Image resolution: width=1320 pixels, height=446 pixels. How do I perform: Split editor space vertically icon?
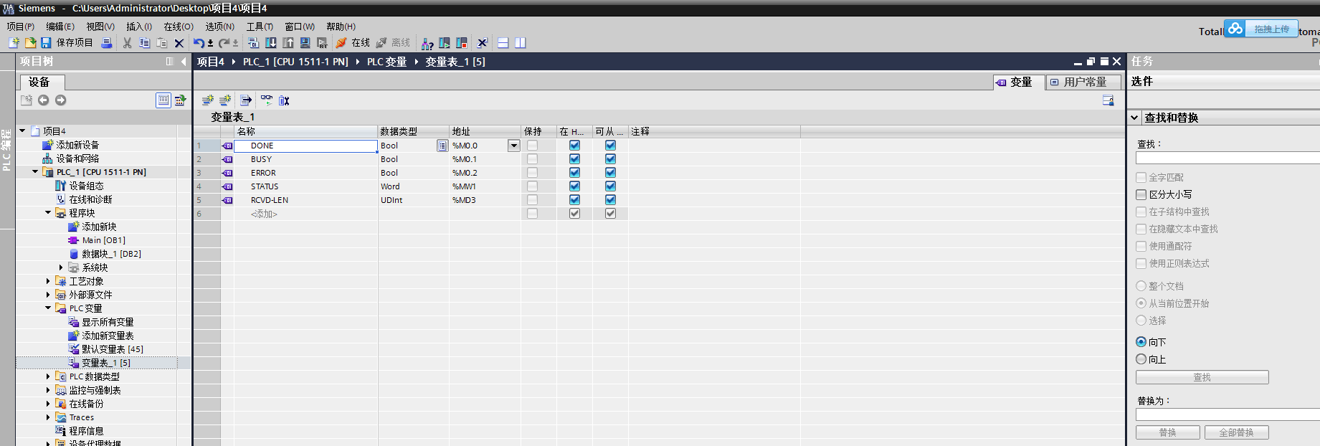click(521, 43)
